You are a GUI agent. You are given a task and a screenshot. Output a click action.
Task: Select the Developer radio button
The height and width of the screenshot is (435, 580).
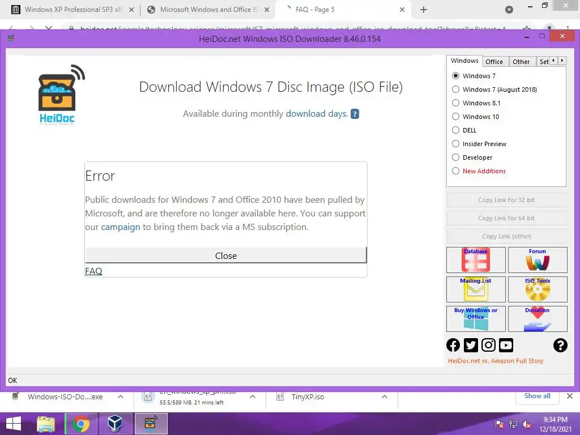(455, 157)
